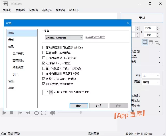Image resolution: width=166 pixels, height=136 pixels.
Task: Enable 总是显示主窗口在最上面 checkbox
Action: point(44,58)
